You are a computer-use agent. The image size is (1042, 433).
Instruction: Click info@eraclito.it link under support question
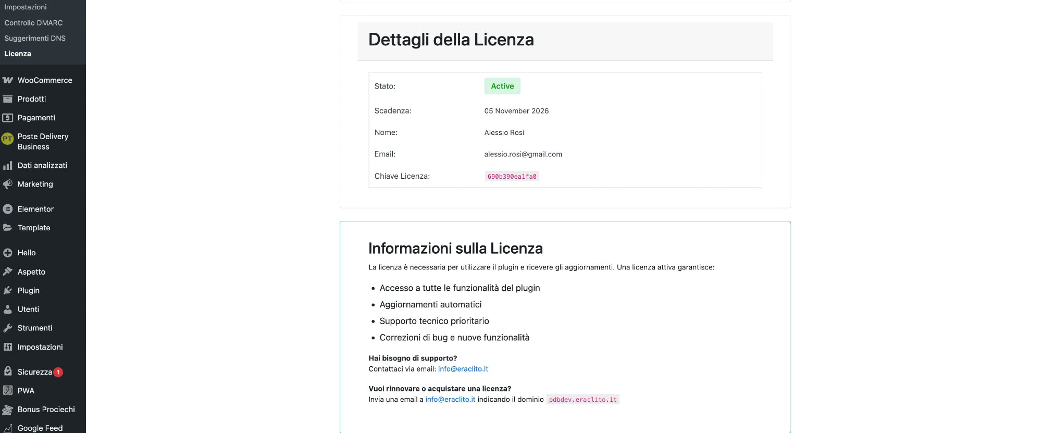click(x=463, y=369)
